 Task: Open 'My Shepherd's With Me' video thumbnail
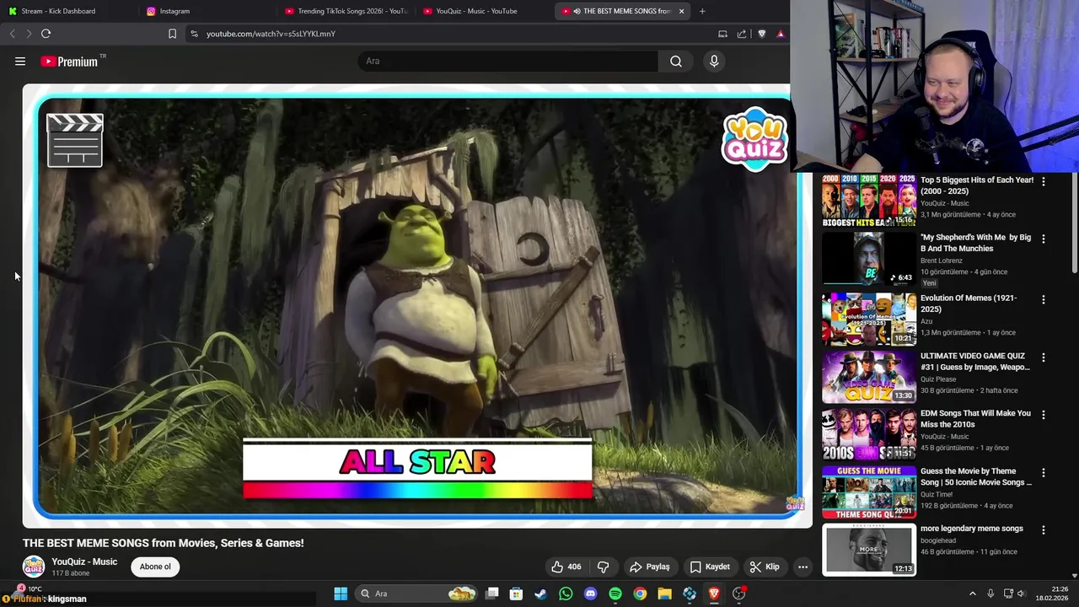pyautogui.click(x=869, y=259)
